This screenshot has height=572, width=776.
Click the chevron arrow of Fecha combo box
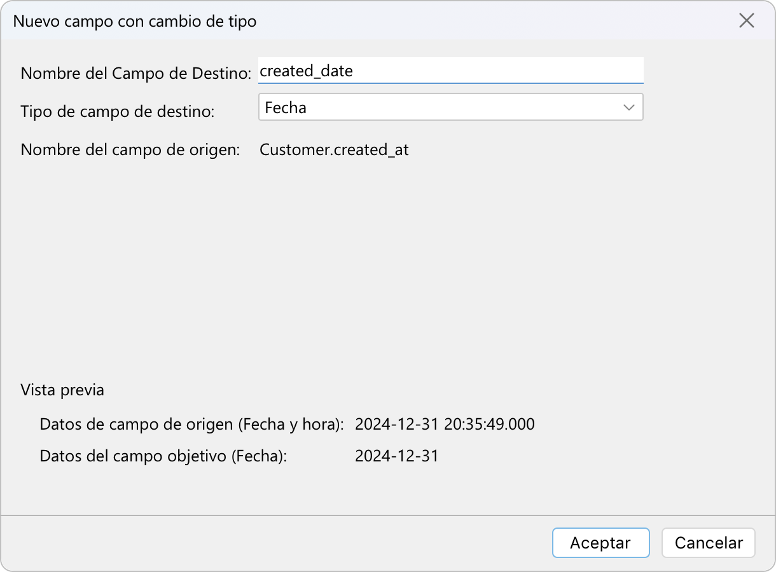coord(629,107)
